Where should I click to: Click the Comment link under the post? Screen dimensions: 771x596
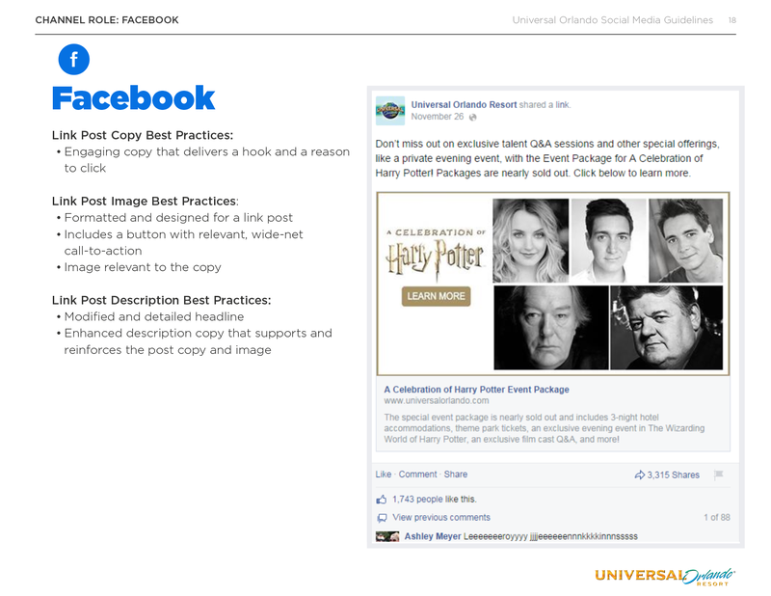pyautogui.click(x=417, y=474)
